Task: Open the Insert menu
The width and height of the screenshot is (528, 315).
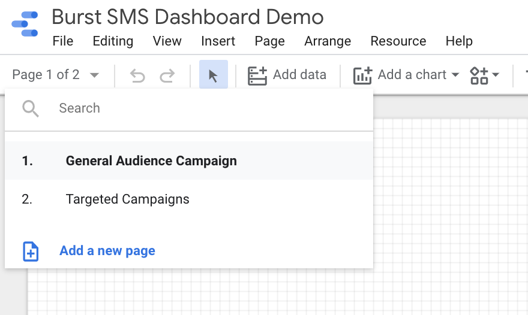Action: 218,41
